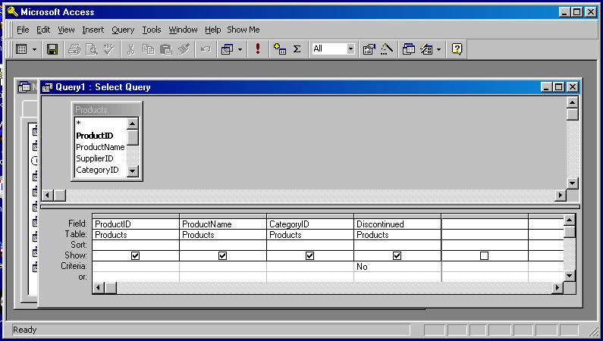Select SupplierID in Products field list
The image size is (603, 341).
pyautogui.click(x=95, y=158)
